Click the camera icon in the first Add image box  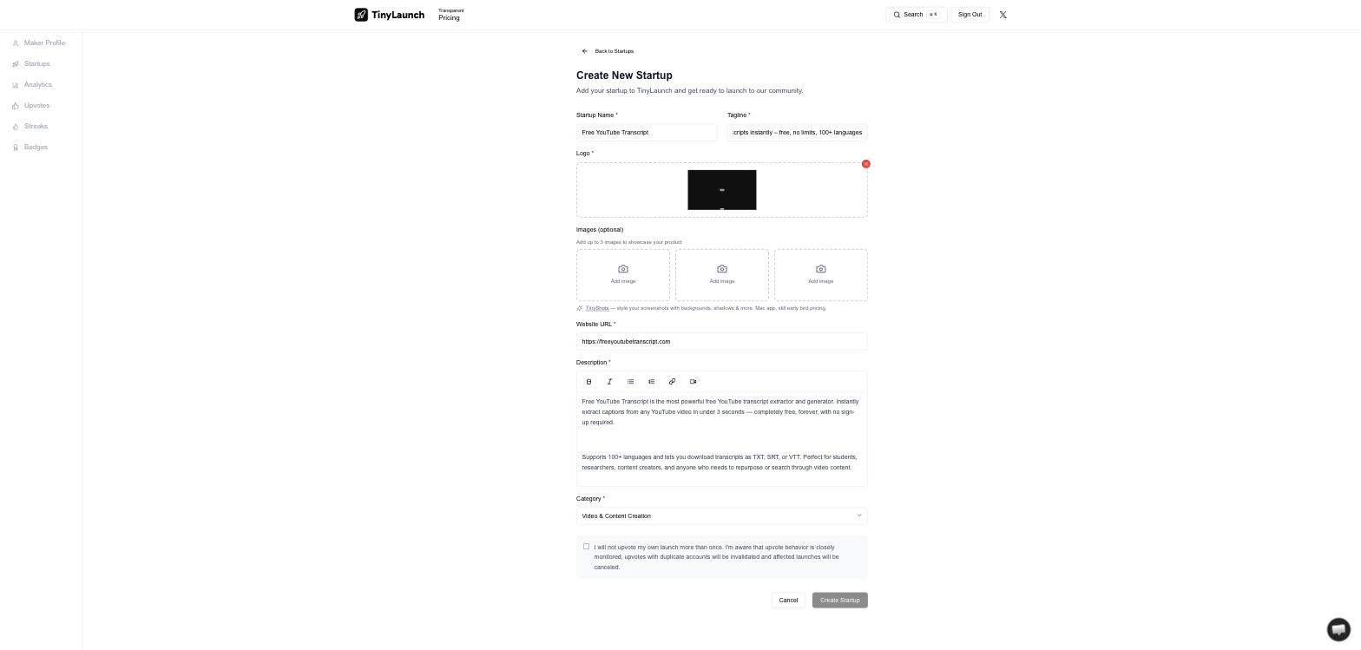click(x=623, y=269)
